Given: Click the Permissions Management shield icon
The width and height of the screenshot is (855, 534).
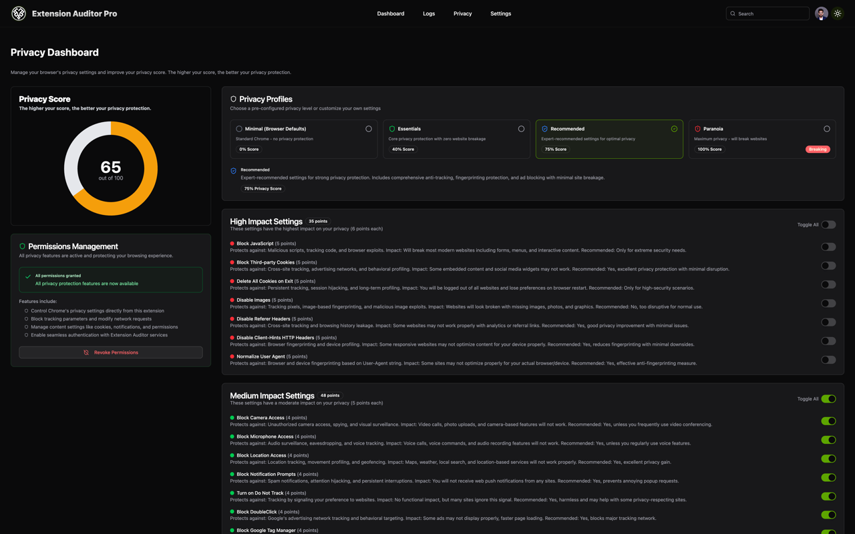Looking at the screenshot, I should pos(22,246).
